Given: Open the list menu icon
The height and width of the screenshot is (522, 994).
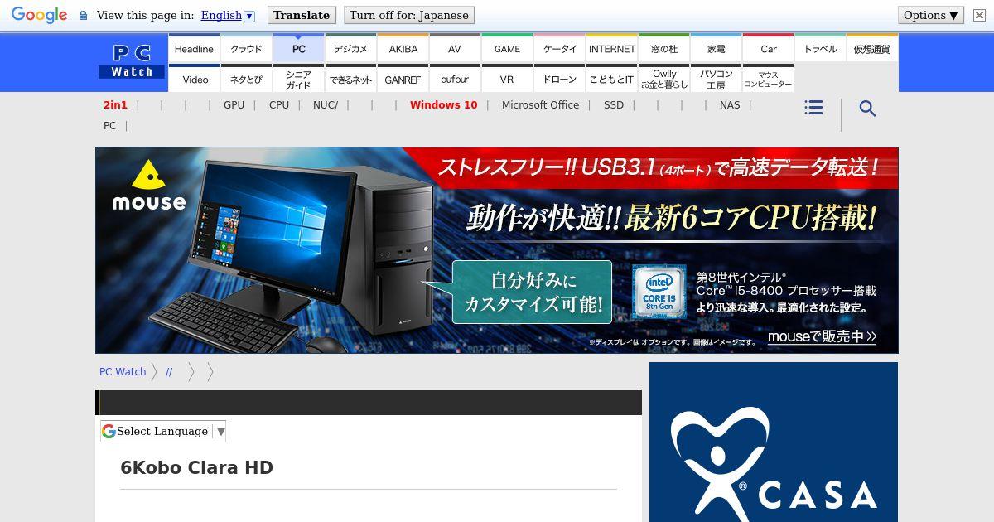Looking at the screenshot, I should (813, 108).
